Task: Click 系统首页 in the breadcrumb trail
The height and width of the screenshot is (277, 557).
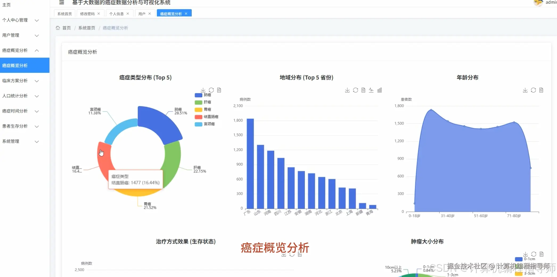Action: (x=87, y=28)
